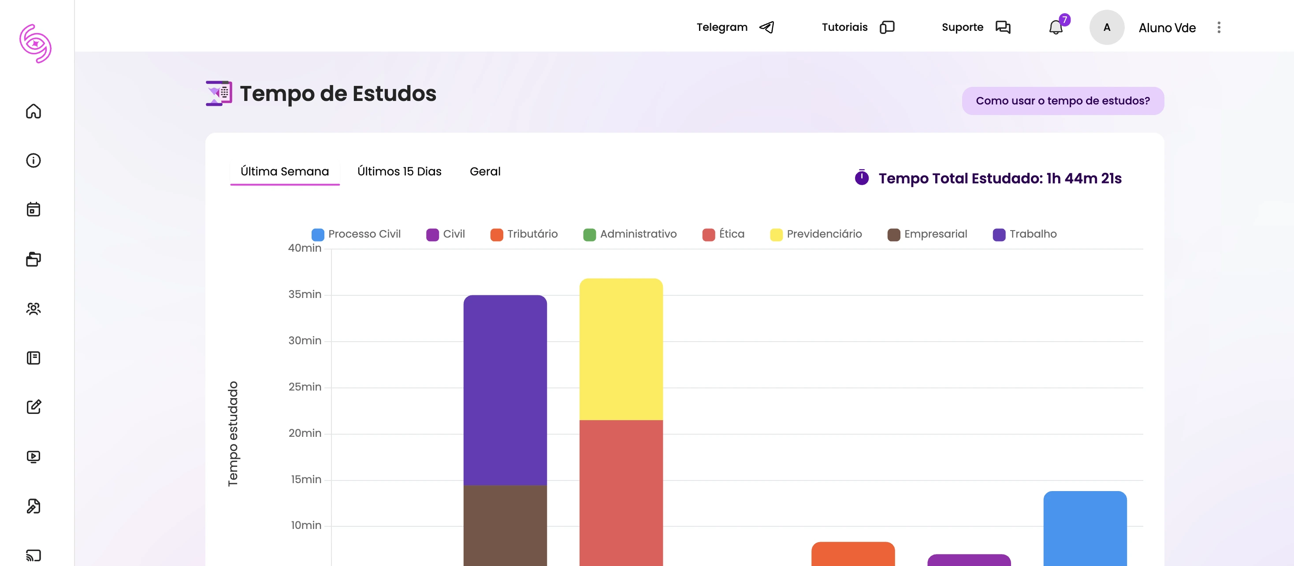Click the profile avatar showing letter A
The height and width of the screenshot is (566, 1294).
[1107, 27]
